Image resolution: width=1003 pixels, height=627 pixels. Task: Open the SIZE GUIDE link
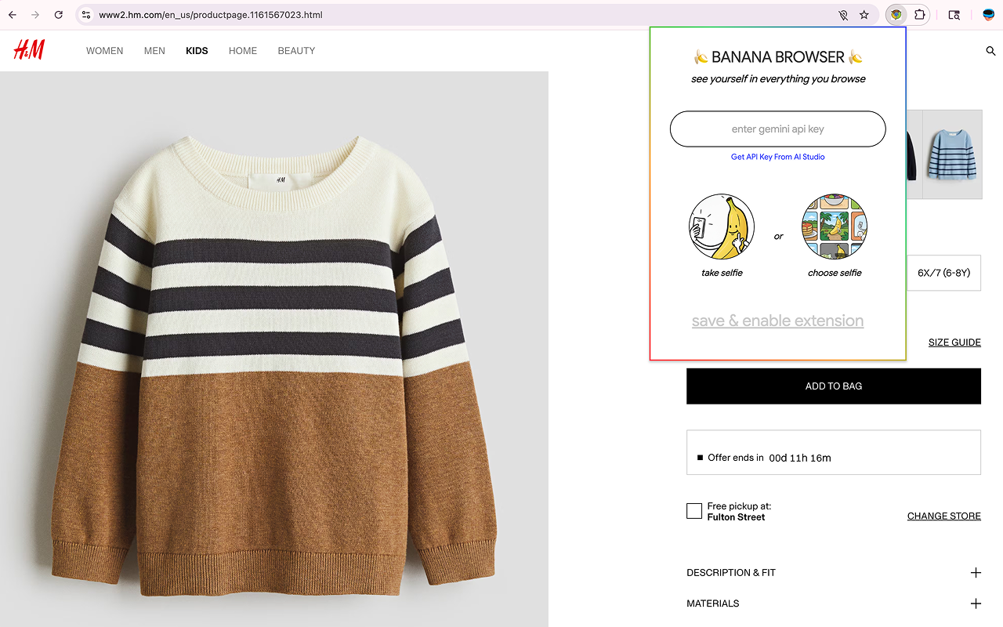954,342
